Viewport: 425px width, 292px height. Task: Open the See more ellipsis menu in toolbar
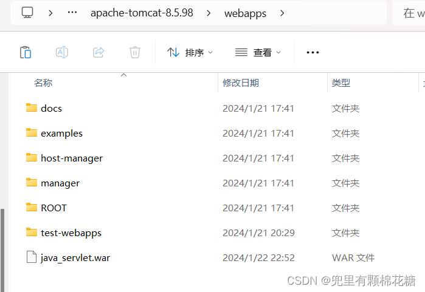pyautogui.click(x=313, y=52)
